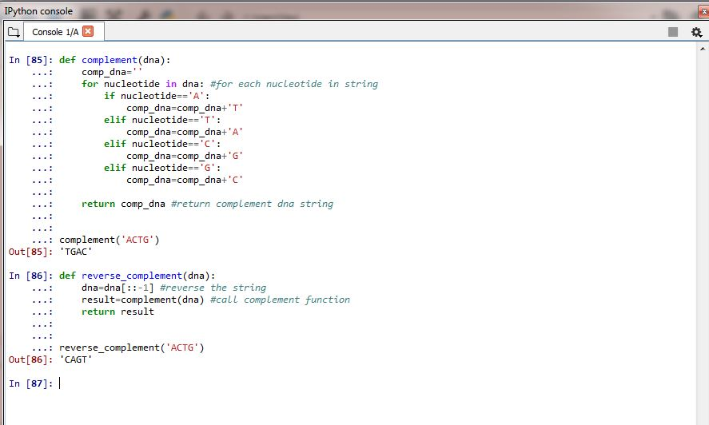Click the complement('ACTG') call line
709x425 pixels.
click(110, 240)
